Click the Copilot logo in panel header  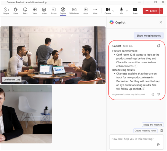tap(111, 22)
